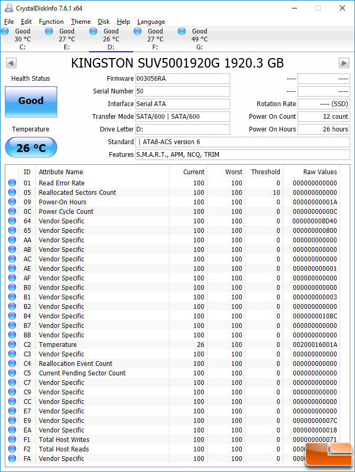Click status icon for attribute BB
This screenshot has width=355, height=472.
click(x=12, y=335)
